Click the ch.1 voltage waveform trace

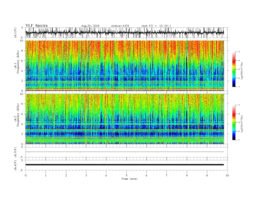click(x=124, y=33)
